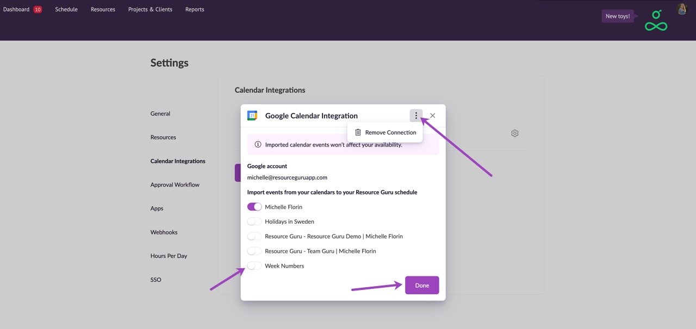Open Hours Per Day settings
Screen dimensions: 696x329
[169, 256]
